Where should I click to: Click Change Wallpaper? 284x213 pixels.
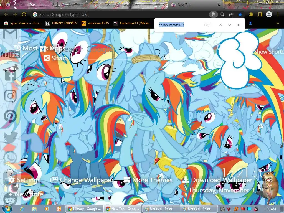[x=82, y=180]
